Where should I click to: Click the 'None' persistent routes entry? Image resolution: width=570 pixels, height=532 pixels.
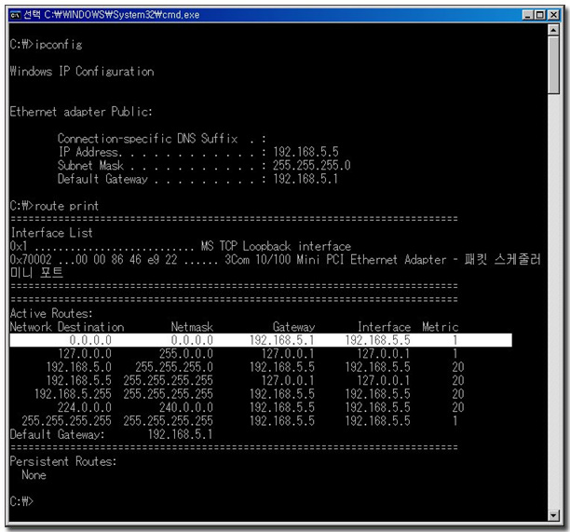[34, 475]
